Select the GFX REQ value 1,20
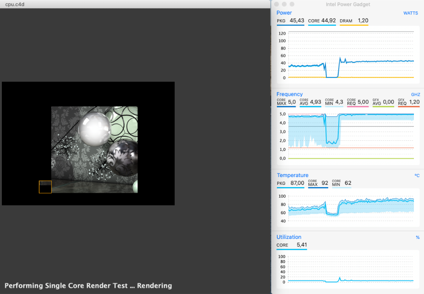This screenshot has height=294, width=424. (x=414, y=102)
